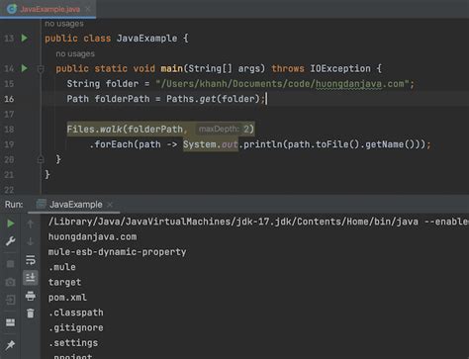The width and height of the screenshot is (469, 359).
Task: Print the console output
Action: pos(31,296)
